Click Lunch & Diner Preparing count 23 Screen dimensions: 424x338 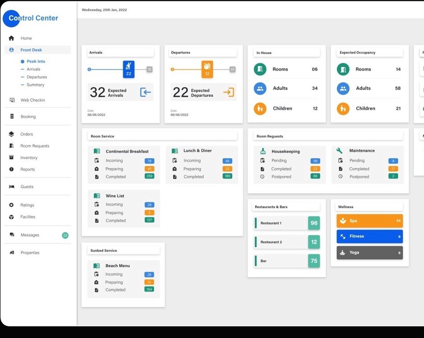pyautogui.click(x=228, y=169)
